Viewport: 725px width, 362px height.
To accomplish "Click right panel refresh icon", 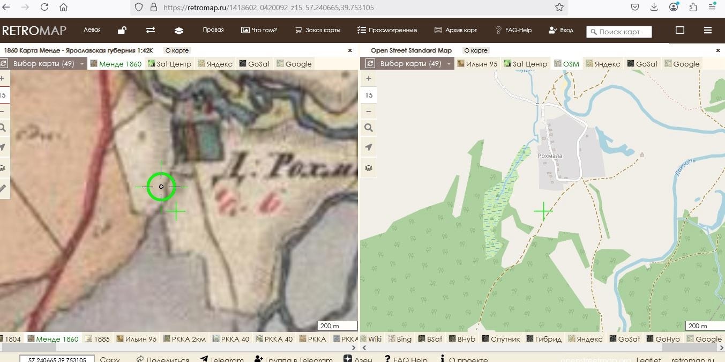I will coord(370,63).
